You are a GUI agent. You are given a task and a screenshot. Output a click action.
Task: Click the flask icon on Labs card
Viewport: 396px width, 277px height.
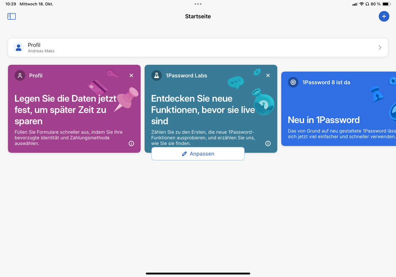tap(157, 75)
